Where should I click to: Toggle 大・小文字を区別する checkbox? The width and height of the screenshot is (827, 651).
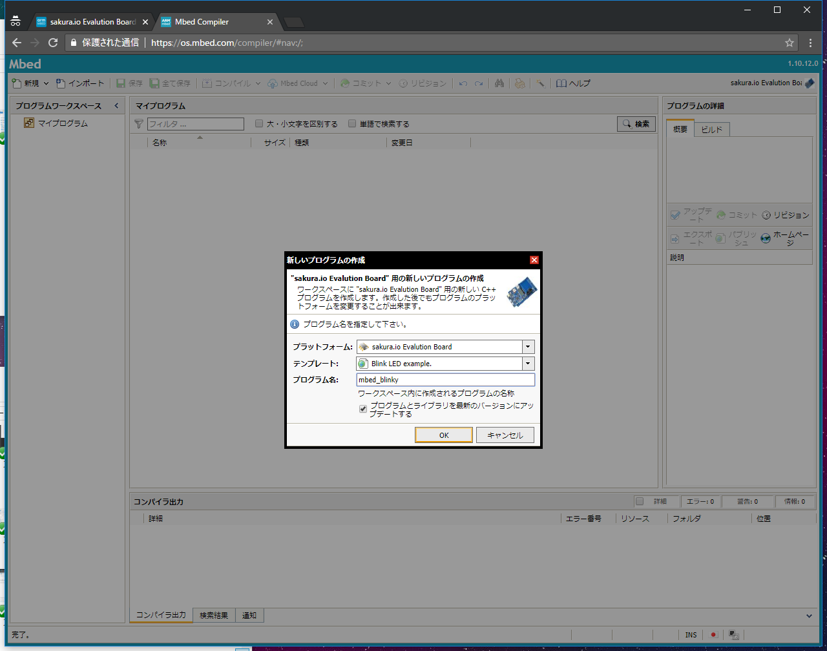[x=259, y=124]
